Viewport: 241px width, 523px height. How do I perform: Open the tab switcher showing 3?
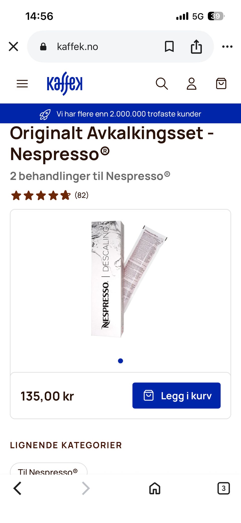point(223,489)
